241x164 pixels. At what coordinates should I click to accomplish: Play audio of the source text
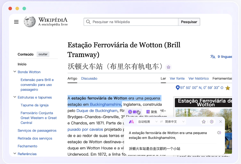point(219,133)
